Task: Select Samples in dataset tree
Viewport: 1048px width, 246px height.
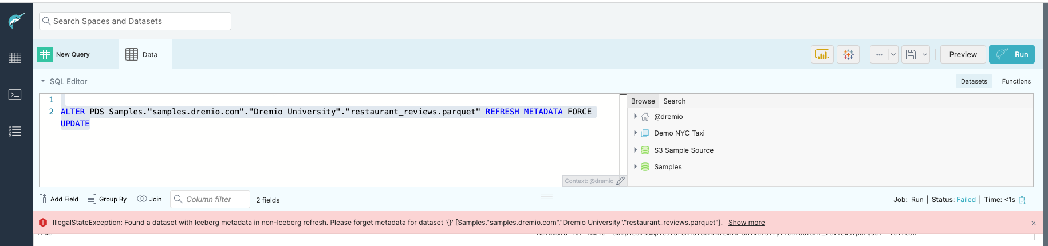Action: (668, 167)
